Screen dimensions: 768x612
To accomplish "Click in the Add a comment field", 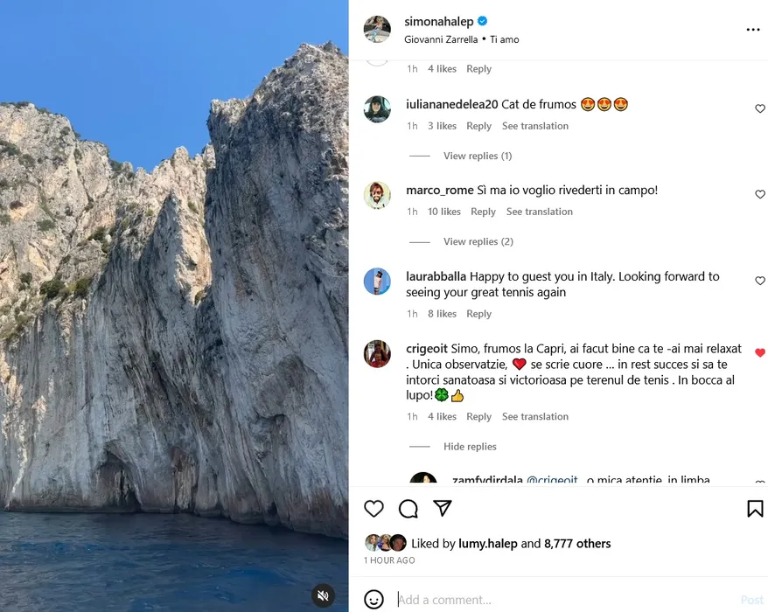I will click(560, 600).
